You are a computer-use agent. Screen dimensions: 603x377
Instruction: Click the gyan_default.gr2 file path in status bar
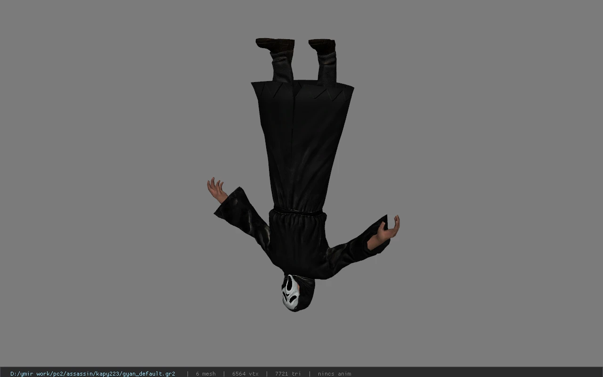coord(93,374)
